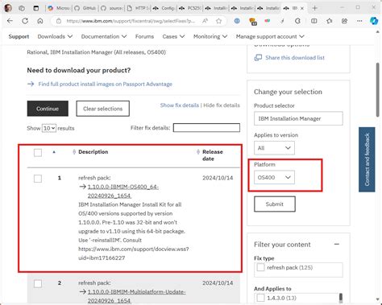Click the browser address bar URL

(x=131, y=21)
